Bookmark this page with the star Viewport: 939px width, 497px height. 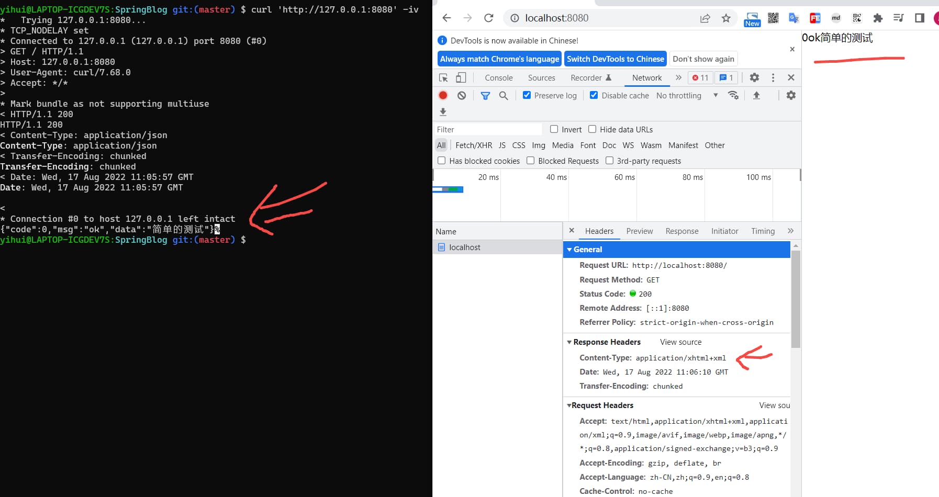pyautogui.click(x=725, y=18)
